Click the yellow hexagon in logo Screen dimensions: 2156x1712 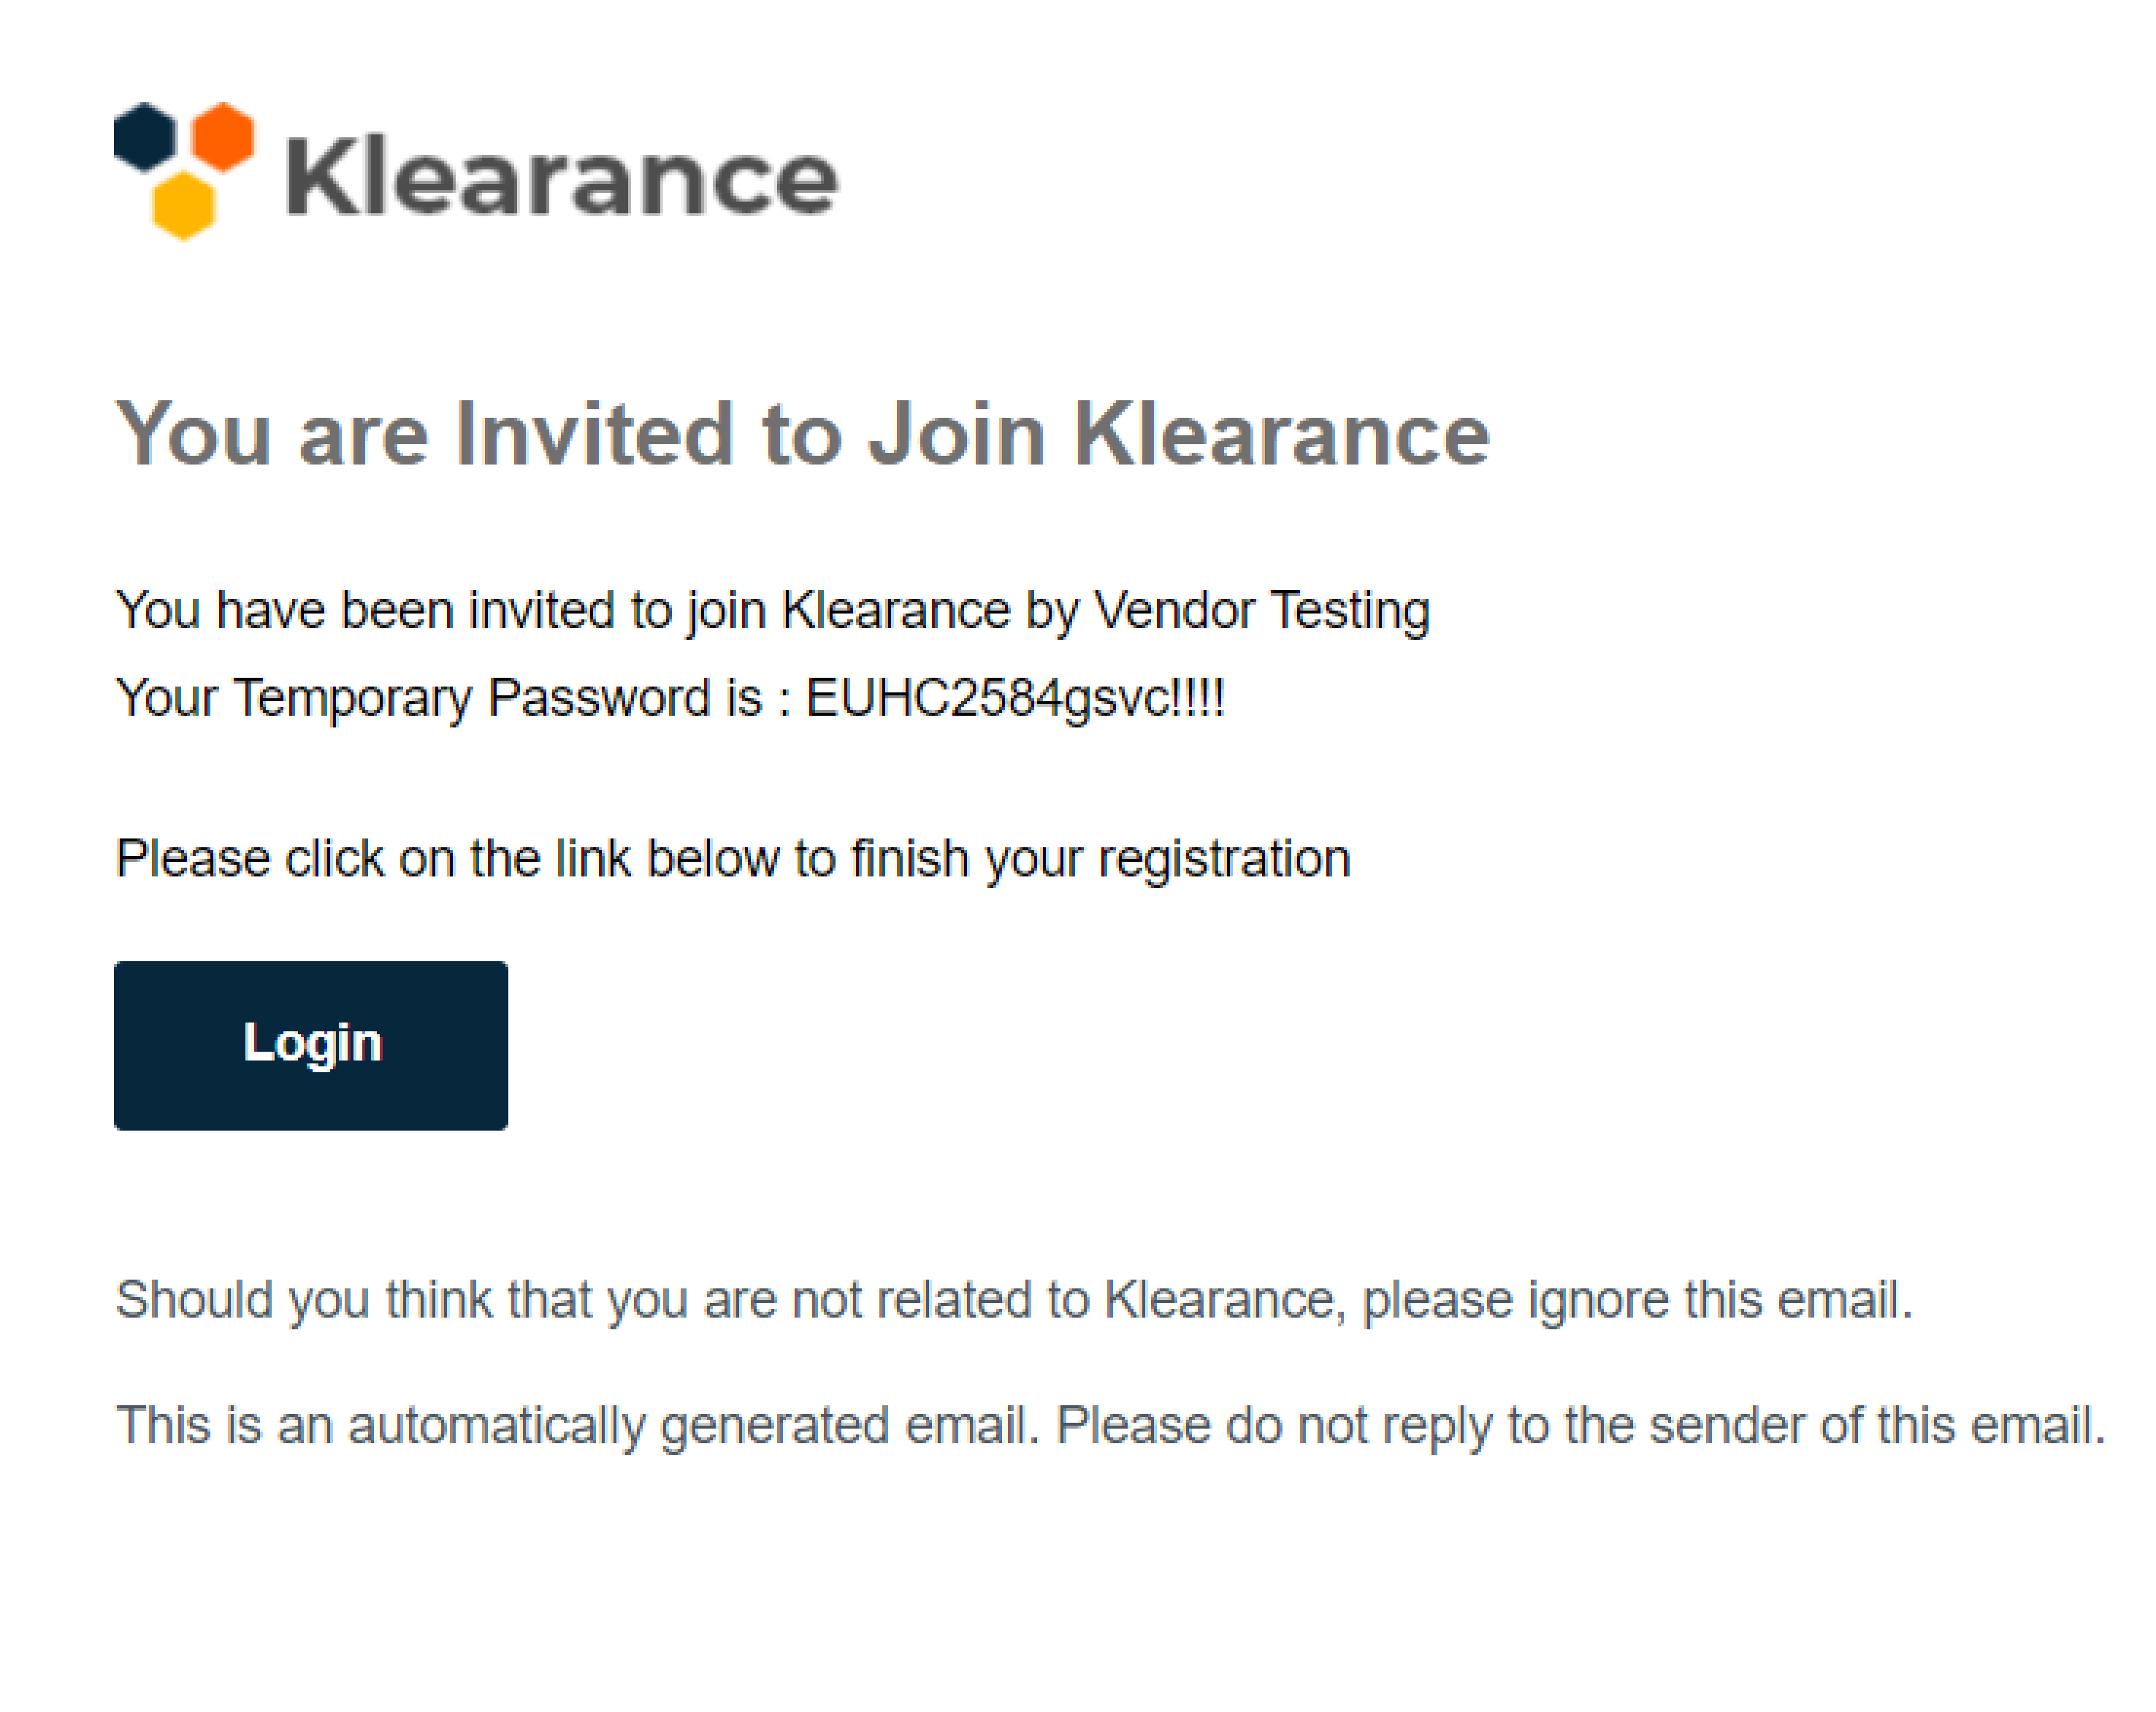point(184,205)
